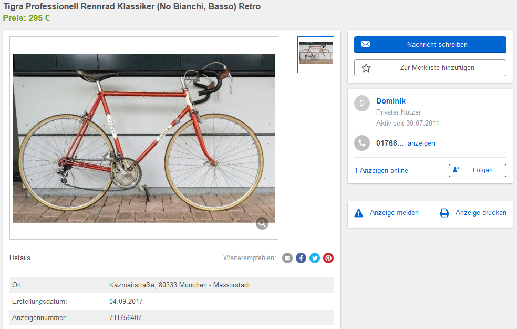Share listing via email icon
Image resolution: width=517 pixels, height=329 pixels.
287,258
